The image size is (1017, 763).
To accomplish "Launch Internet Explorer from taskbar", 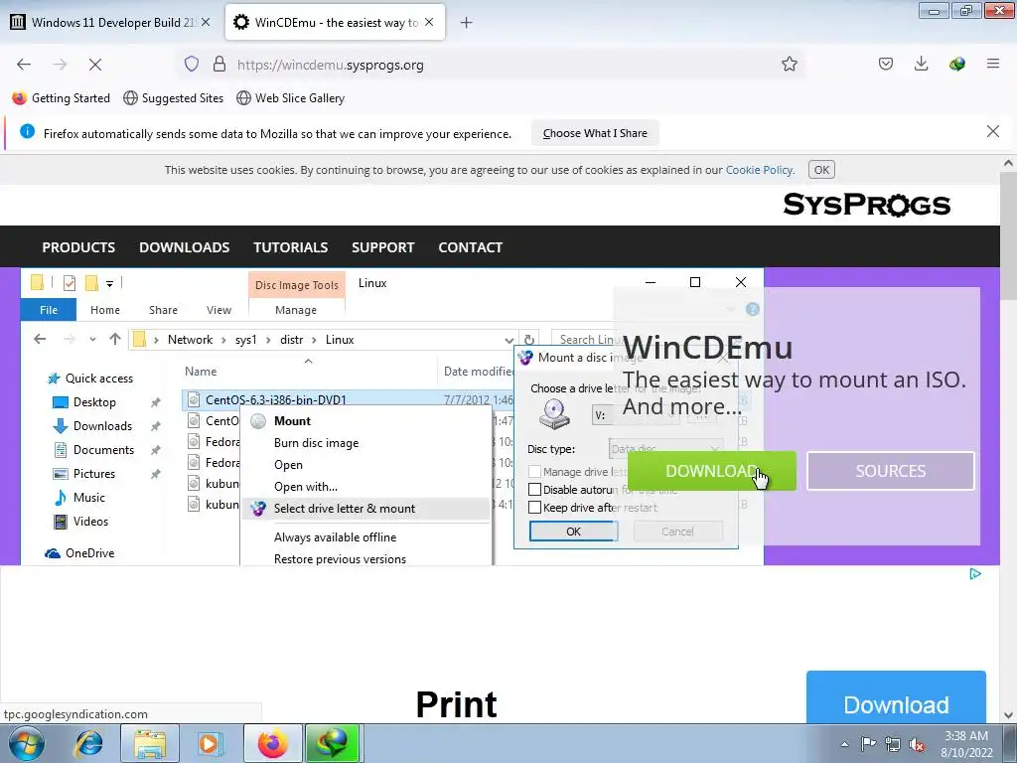I will click(x=88, y=743).
